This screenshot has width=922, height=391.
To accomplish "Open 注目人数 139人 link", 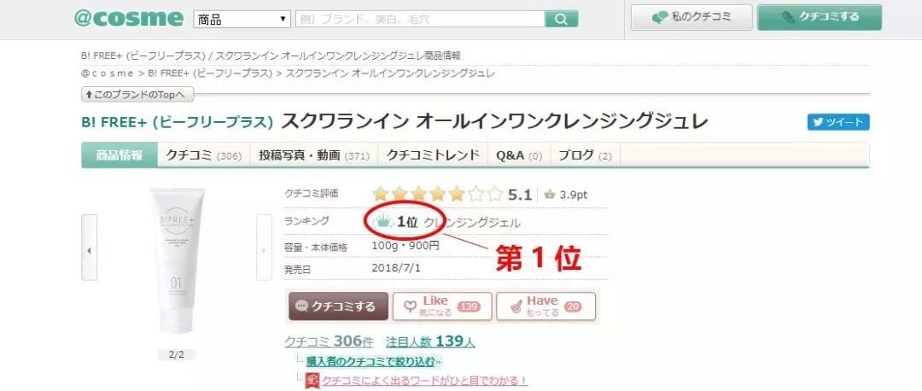I will 430,341.
